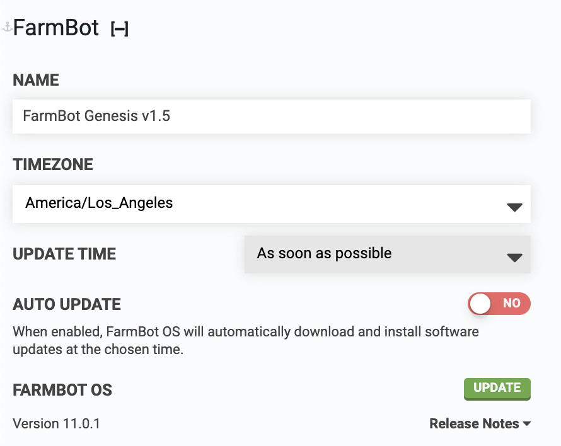561x446 pixels.
Task: Click the white knob of the auto update switch
Action: 480,304
